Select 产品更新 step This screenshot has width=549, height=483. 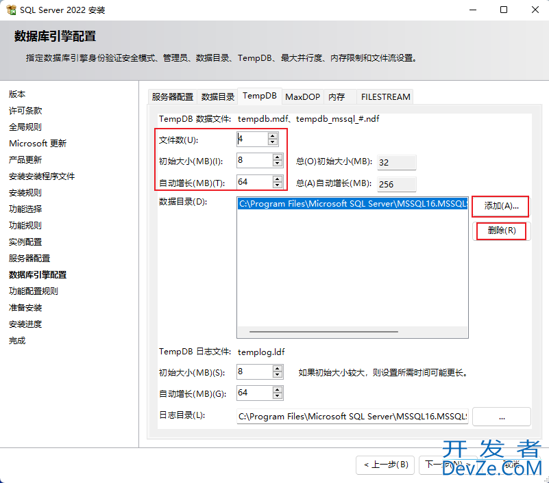[x=25, y=159]
